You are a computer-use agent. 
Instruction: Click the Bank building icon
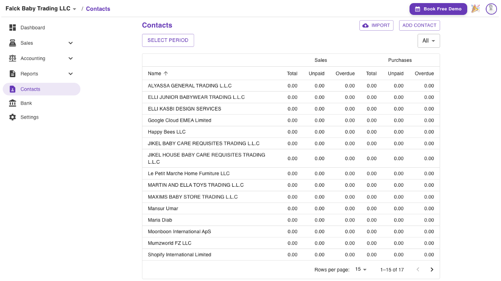[13, 103]
